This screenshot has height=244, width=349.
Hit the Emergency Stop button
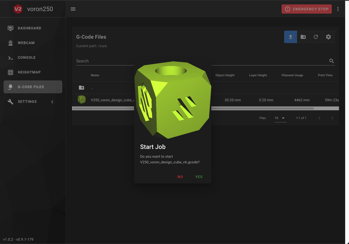coord(307,9)
